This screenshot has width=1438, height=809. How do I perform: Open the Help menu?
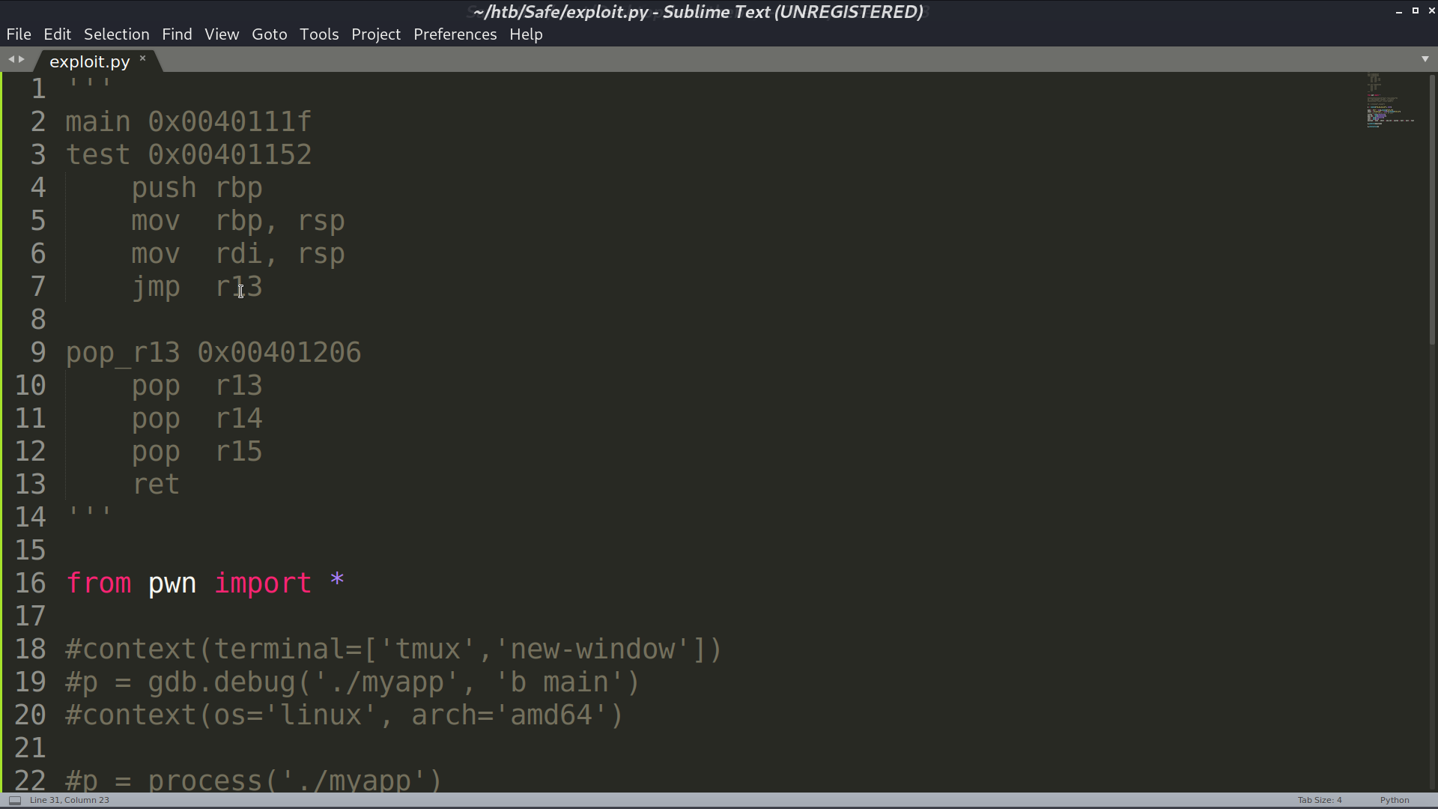[x=526, y=34]
